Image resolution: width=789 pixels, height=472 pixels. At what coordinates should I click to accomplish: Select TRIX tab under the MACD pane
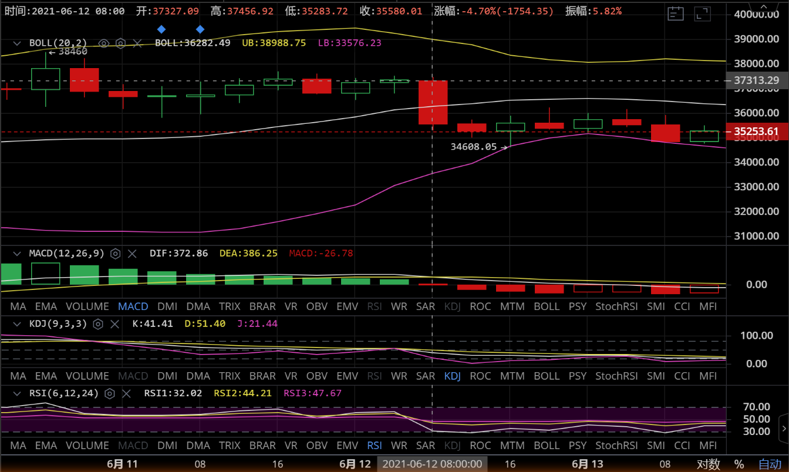[230, 306]
